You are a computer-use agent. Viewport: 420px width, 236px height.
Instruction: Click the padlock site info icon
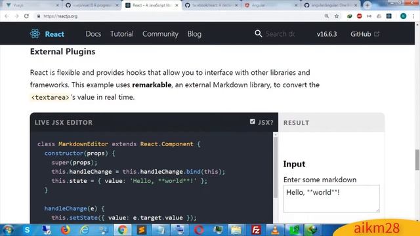point(39,16)
